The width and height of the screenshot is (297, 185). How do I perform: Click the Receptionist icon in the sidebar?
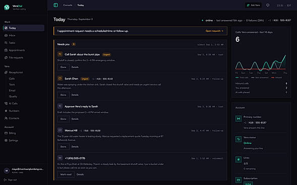[x=6, y=72]
